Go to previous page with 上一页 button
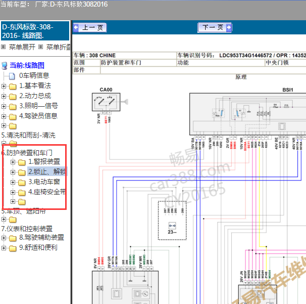The height and width of the screenshot is (304, 306). [90, 27]
